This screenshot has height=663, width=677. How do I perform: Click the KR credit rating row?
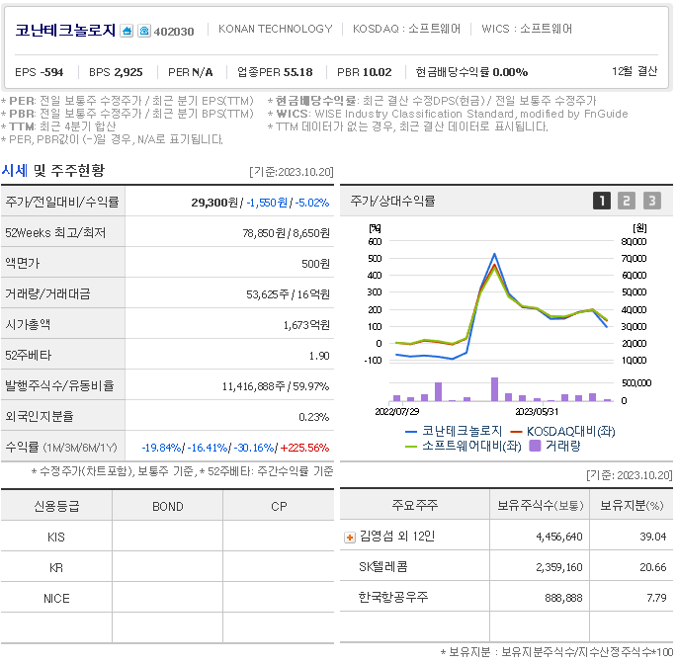[168, 567]
